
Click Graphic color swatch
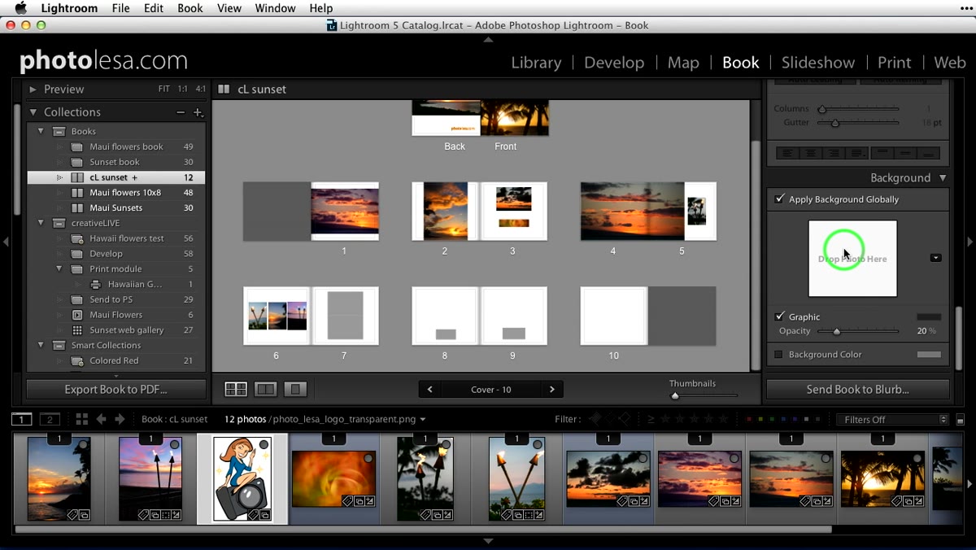tap(929, 316)
